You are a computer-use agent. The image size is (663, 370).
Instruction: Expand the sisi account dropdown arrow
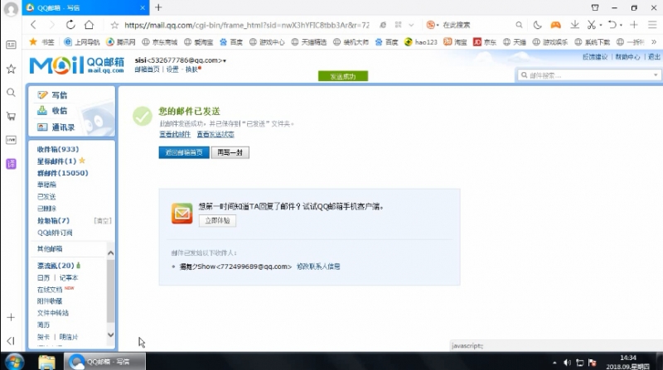pos(225,60)
